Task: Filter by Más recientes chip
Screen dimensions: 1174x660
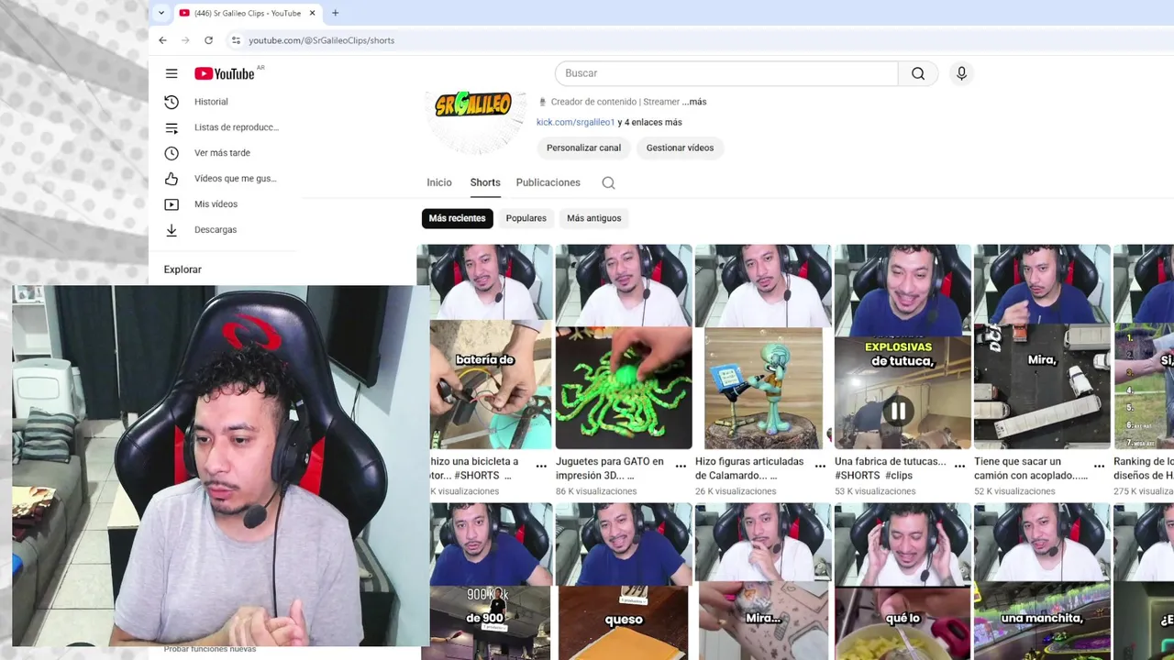Action: pyautogui.click(x=457, y=218)
